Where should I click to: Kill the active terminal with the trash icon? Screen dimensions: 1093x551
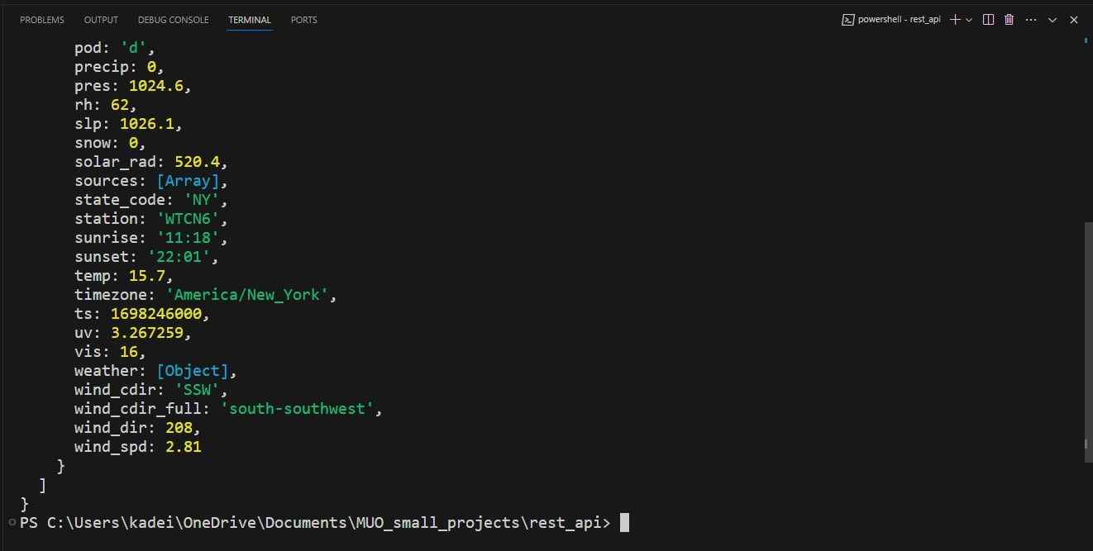tap(1009, 19)
